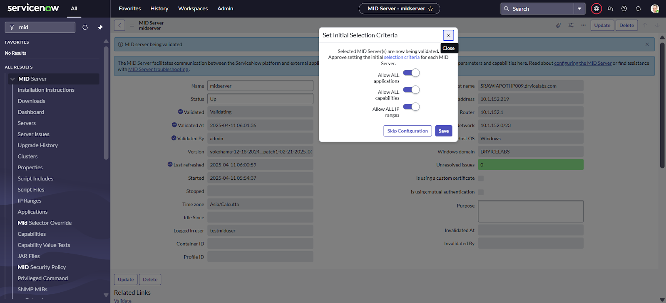The height and width of the screenshot is (303, 666).
Task: Go back using the form back arrow
Action: click(119, 25)
